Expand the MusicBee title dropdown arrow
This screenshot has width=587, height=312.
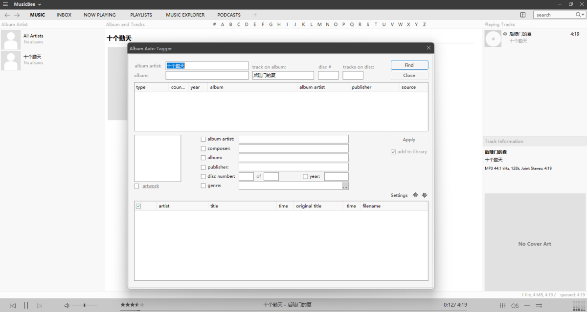click(40, 4)
